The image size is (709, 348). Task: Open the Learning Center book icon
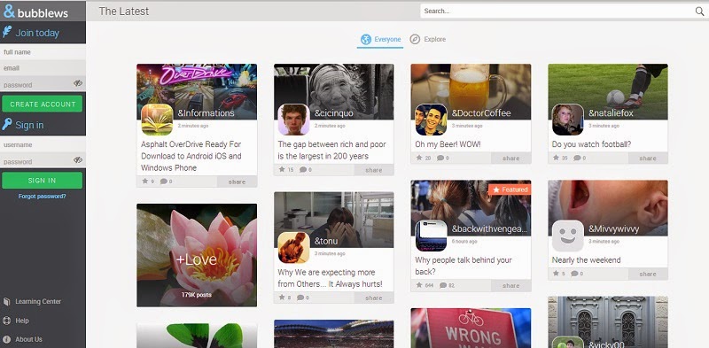pos(6,301)
